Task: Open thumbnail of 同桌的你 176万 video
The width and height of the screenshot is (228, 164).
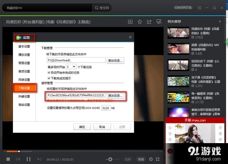Action: click(x=178, y=33)
